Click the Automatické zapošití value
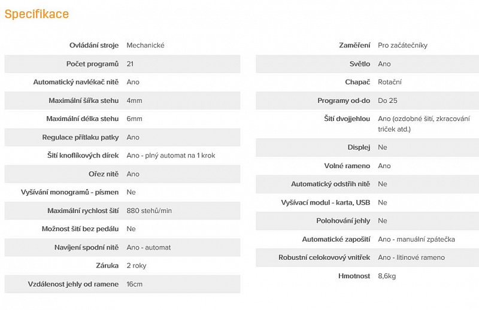Viewport: 479px width, 310px height. 416,239
